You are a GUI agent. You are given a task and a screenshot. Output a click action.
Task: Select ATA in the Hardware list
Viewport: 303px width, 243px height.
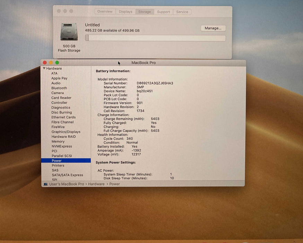(x=54, y=73)
